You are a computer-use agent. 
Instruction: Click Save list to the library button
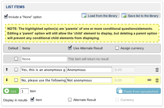tap(141, 15)
